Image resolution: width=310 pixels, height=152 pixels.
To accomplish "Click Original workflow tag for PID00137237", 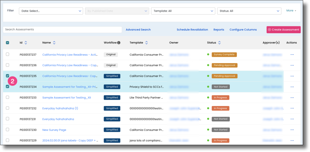I will (111, 54).
